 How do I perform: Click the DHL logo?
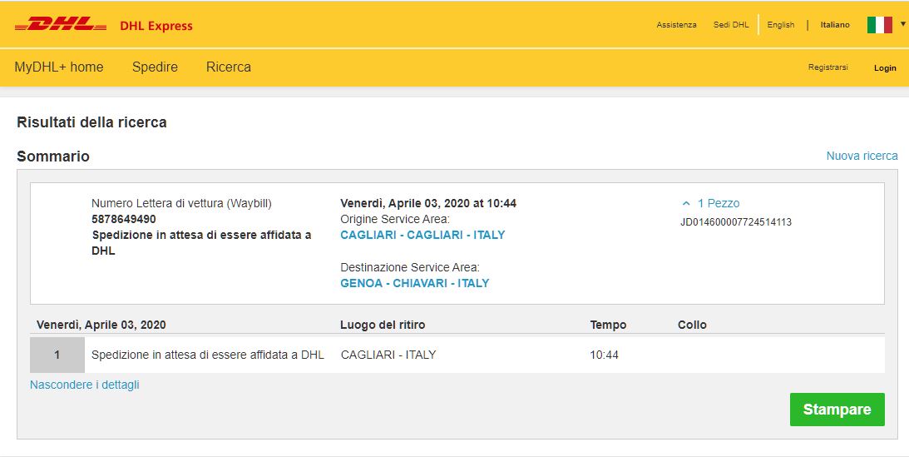(61, 25)
